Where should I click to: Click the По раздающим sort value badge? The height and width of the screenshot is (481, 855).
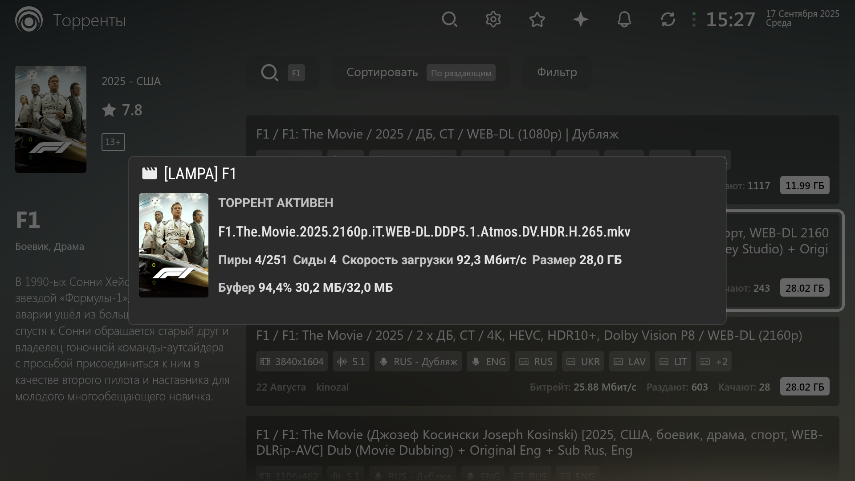461,73
